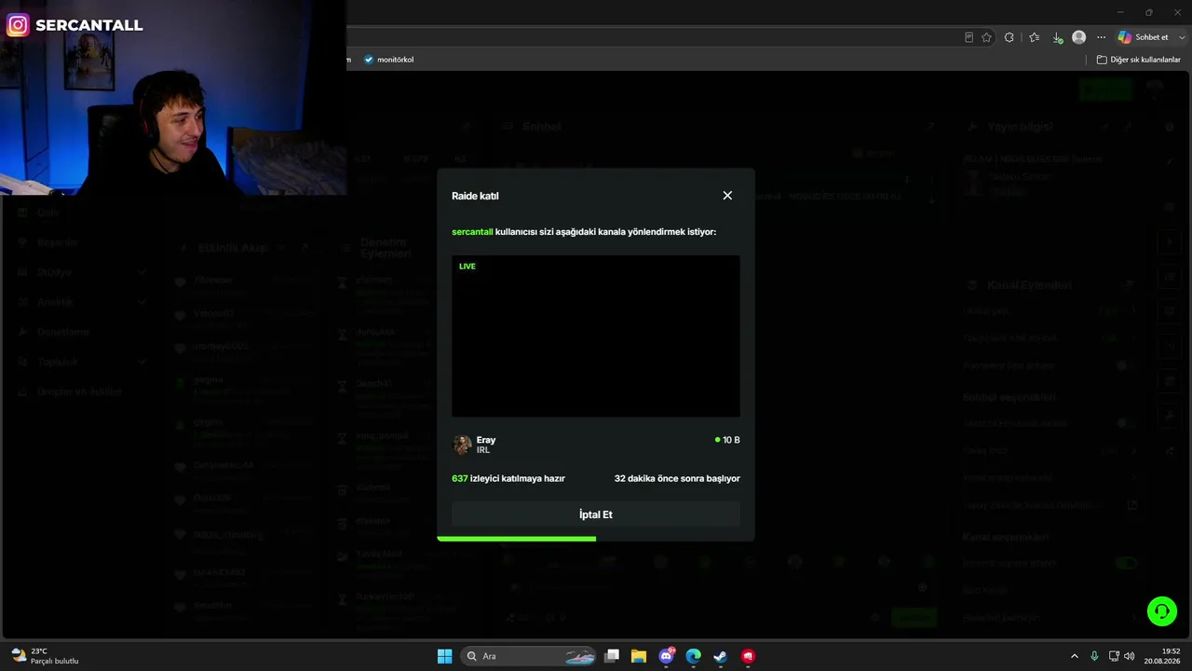The image size is (1192, 671).
Task: Open the browser reading view icon
Action: [x=968, y=37]
